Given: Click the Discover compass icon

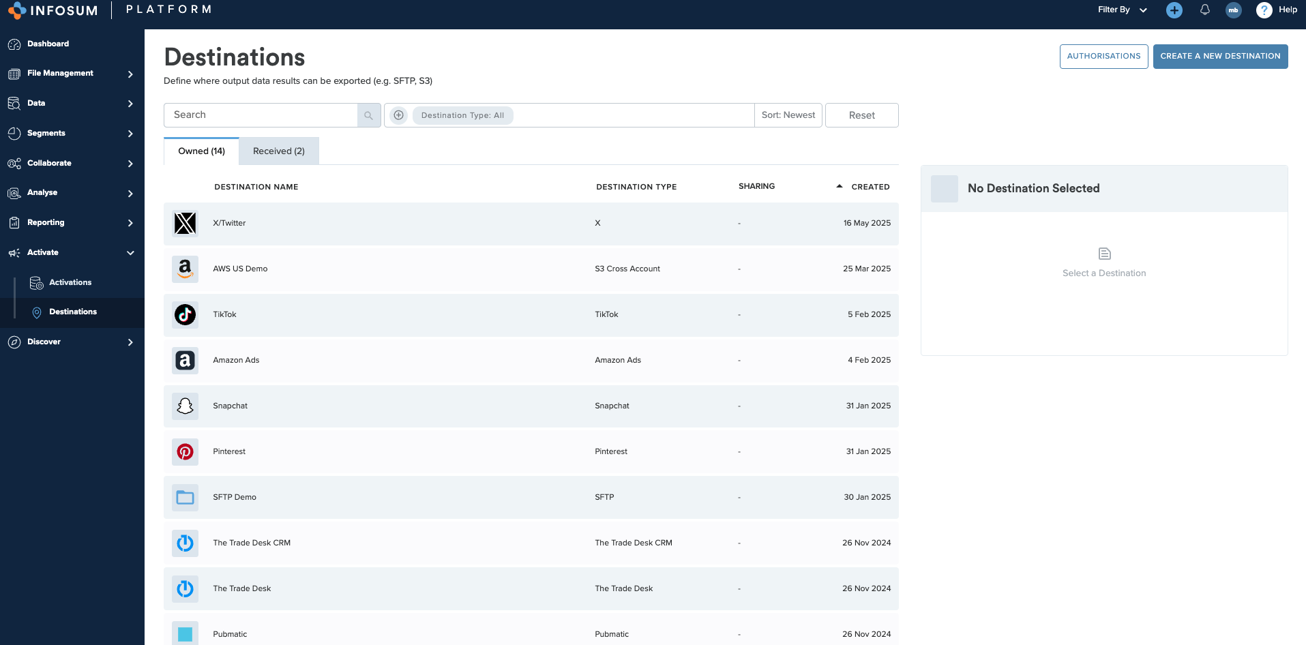Looking at the screenshot, I should (14, 342).
